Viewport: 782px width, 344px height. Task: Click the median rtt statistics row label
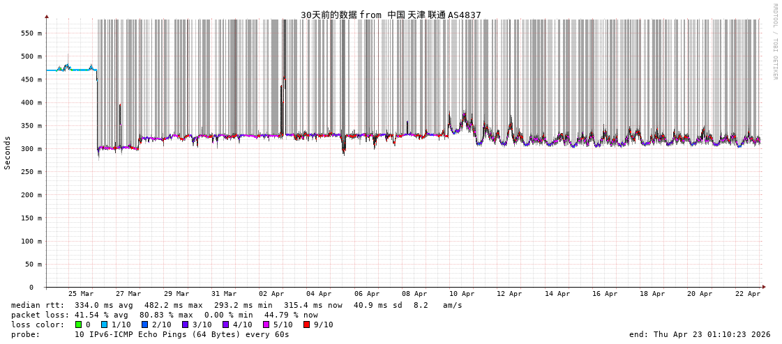(37, 305)
